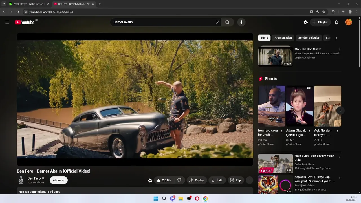Open File Explorer from taskbar
Screen dimensions: 361x203
point(180,198)
